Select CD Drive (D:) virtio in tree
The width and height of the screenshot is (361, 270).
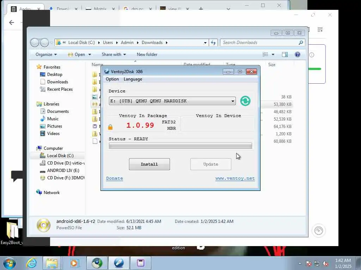click(66, 163)
